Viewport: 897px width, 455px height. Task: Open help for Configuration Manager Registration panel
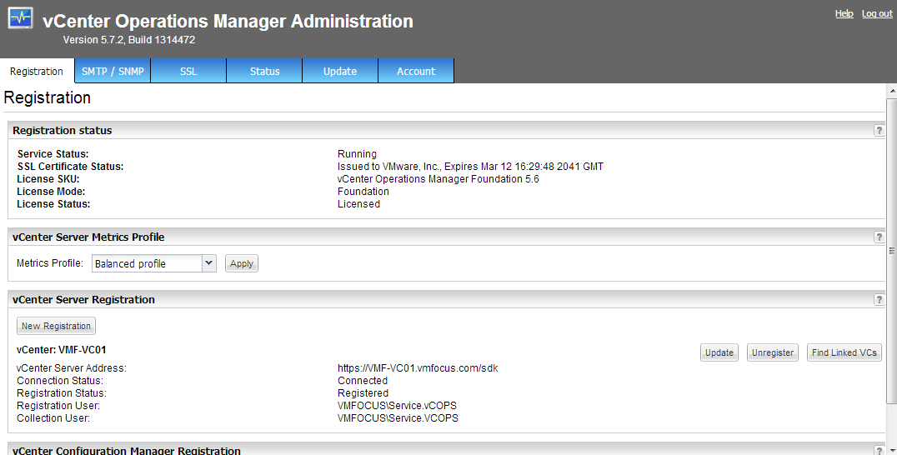879,450
